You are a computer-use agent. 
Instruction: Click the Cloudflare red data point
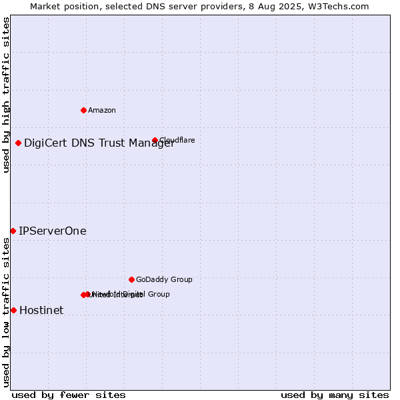tap(155, 140)
